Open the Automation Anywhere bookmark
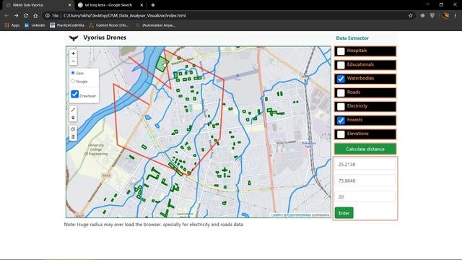Image resolution: width=462 pixels, height=260 pixels. coord(155,25)
